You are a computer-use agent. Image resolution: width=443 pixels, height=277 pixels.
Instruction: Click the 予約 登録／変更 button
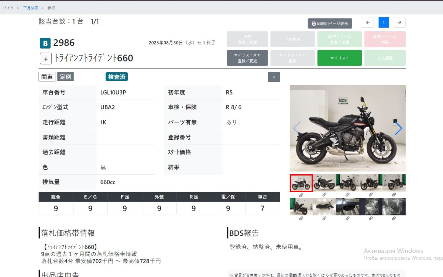(x=247, y=39)
